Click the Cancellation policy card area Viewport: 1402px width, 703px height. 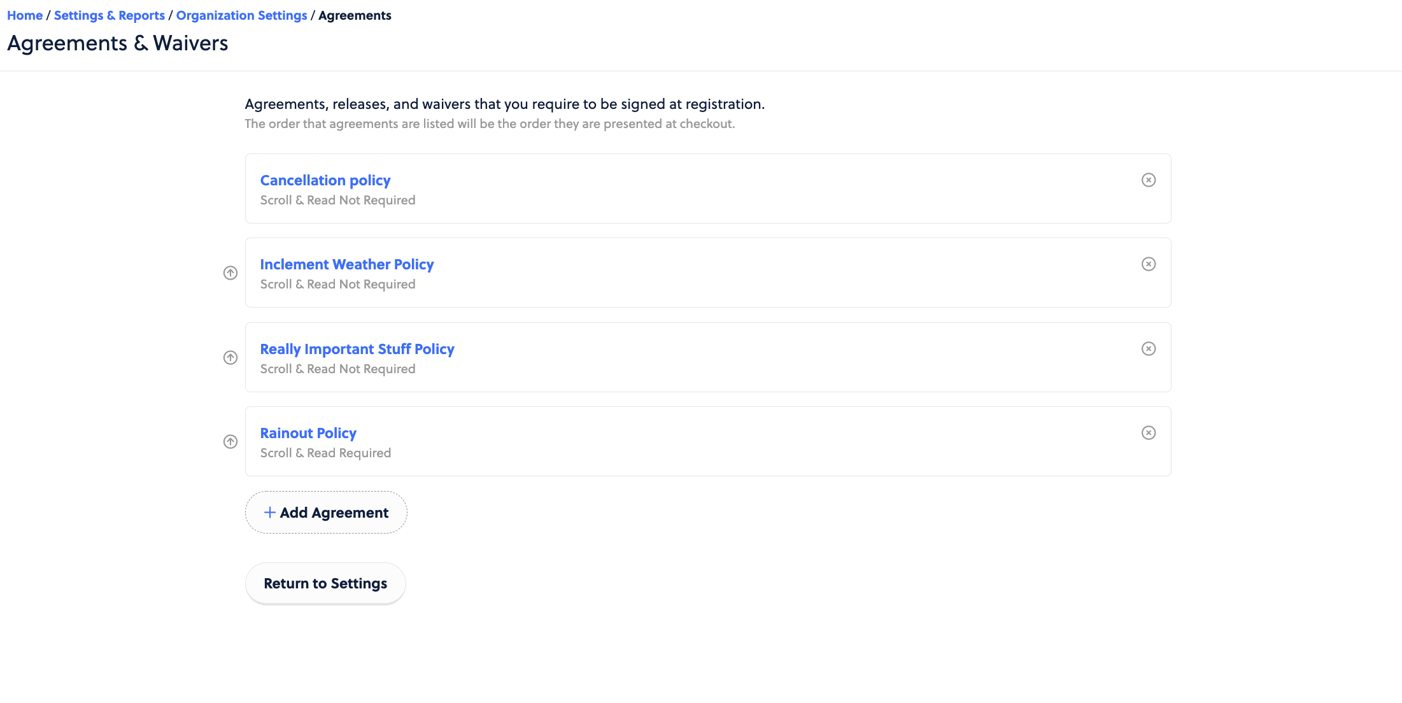click(707, 189)
